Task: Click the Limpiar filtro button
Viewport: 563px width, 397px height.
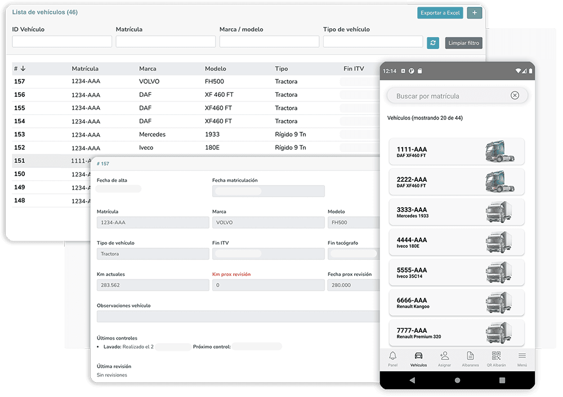Action: [463, 43]
